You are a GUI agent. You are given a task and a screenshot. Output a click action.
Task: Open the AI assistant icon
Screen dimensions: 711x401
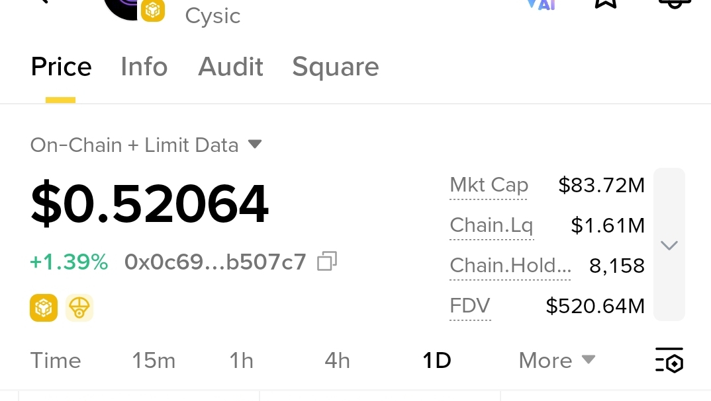[542, 3]
